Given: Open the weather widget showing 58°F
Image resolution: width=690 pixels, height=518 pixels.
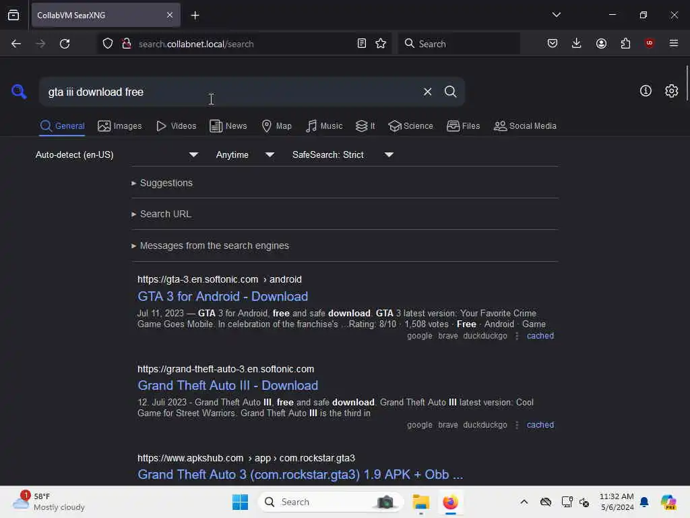Looking at the screenshot, I should [x=49, y=501].
